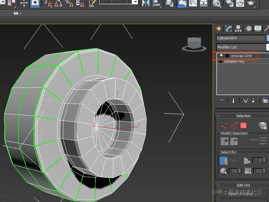The image size is (269, 202).
Task: Click the Point-to-Point selection icon
Action: [233, 161]
